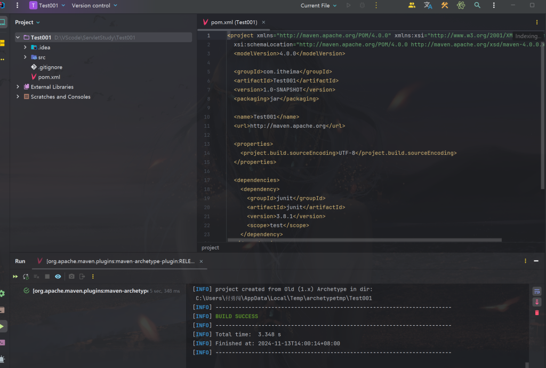The height and width of the screenshot is (368, 546).
Task: Toggle the eye icon in Run toolbar
Action: (58, 277)
